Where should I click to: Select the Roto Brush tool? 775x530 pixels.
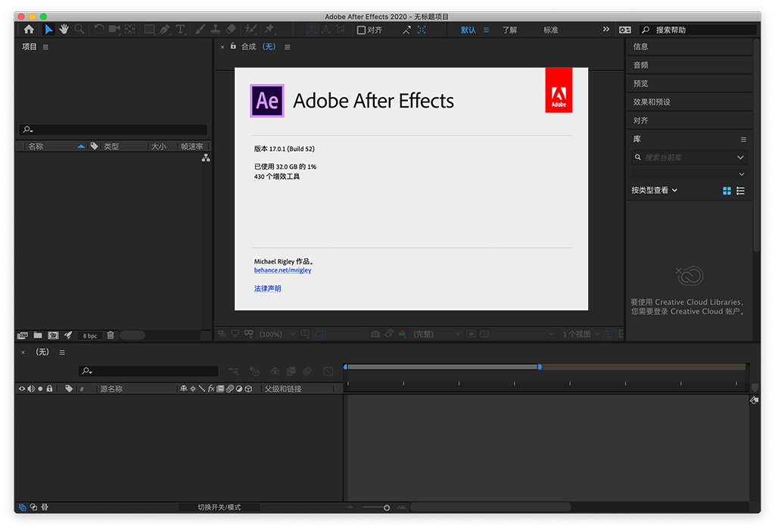[x=251, y=30]
